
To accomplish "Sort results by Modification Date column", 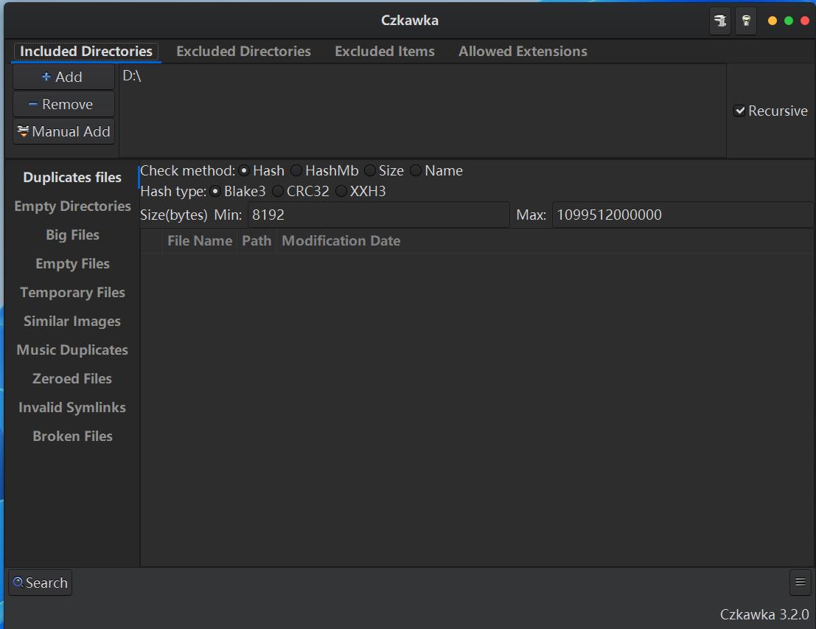I will (x=341, y=241).
